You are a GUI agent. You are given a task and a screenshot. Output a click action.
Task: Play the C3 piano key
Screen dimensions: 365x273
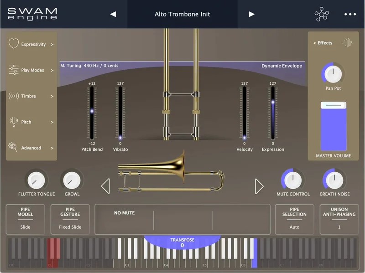(127, 264)
